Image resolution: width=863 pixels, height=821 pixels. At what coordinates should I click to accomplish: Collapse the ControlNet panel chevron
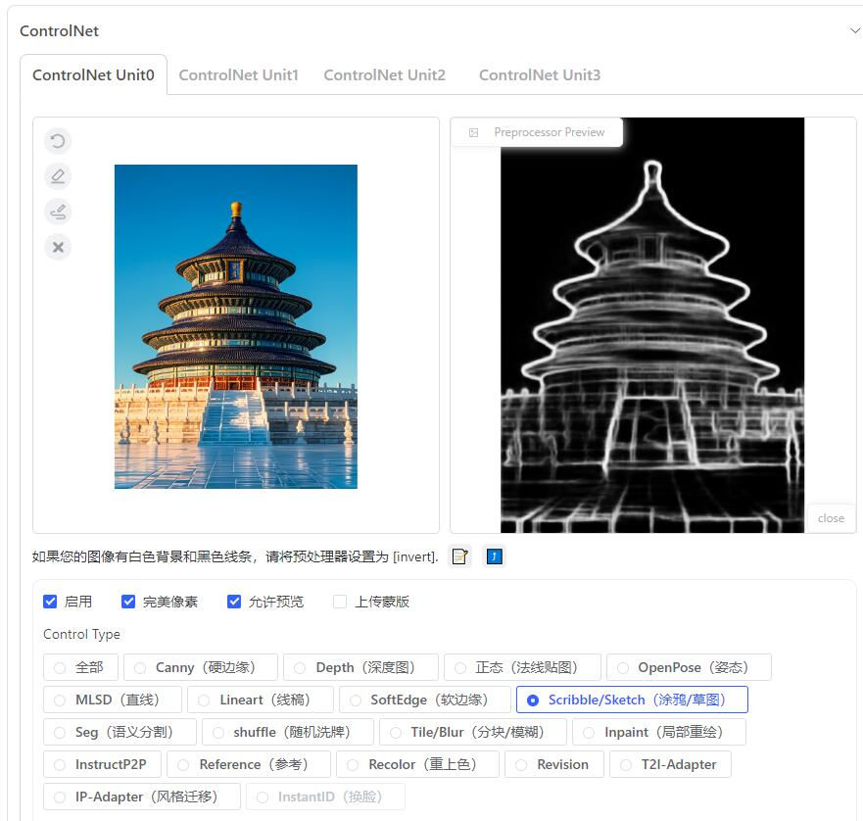click(x=854, y=30)
